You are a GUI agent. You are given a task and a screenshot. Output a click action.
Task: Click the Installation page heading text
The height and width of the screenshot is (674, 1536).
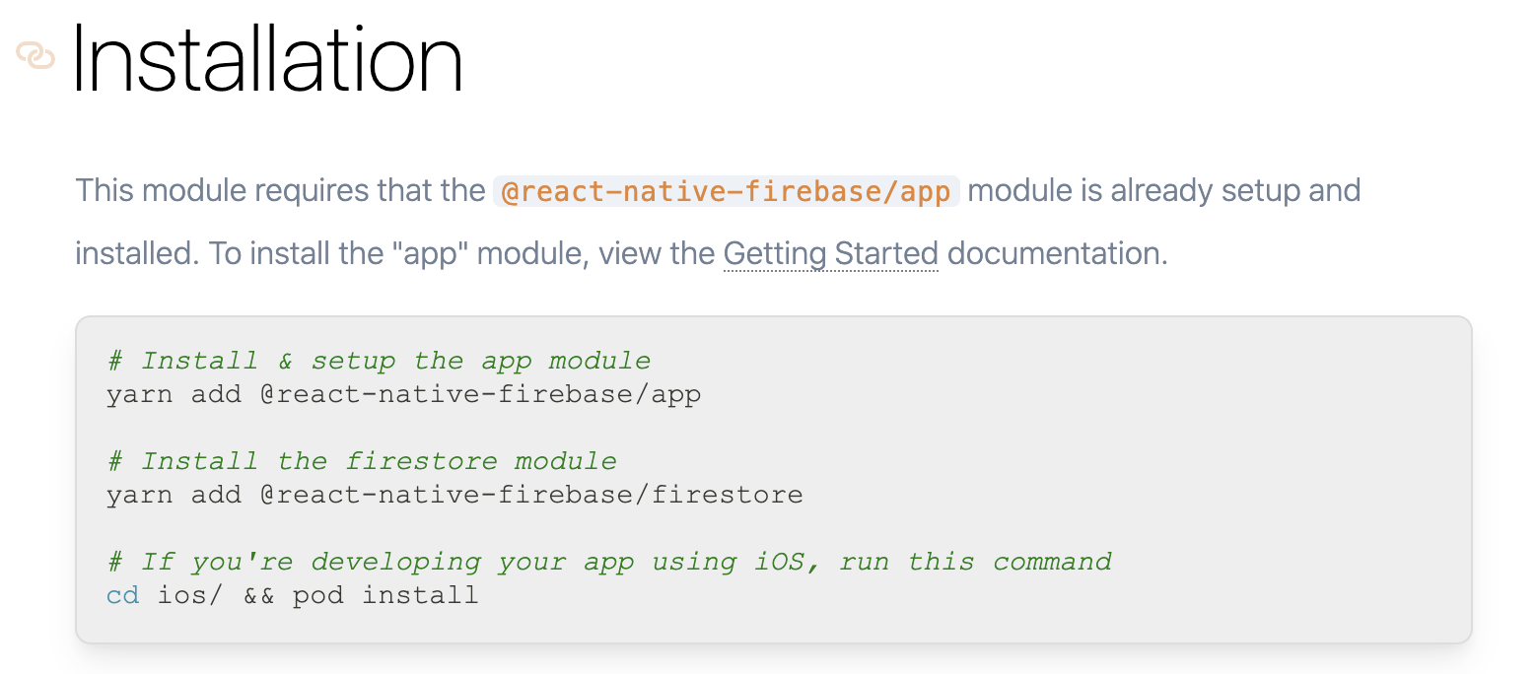click(x=268, y=57)
